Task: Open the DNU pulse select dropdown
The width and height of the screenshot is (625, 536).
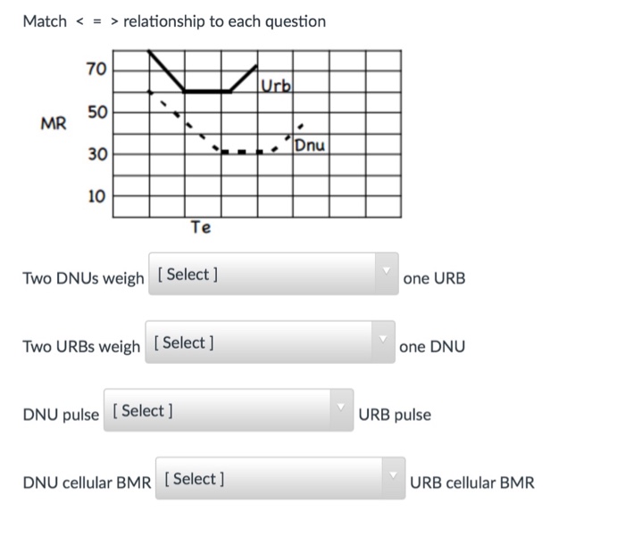Action: (x=228, y=411)
